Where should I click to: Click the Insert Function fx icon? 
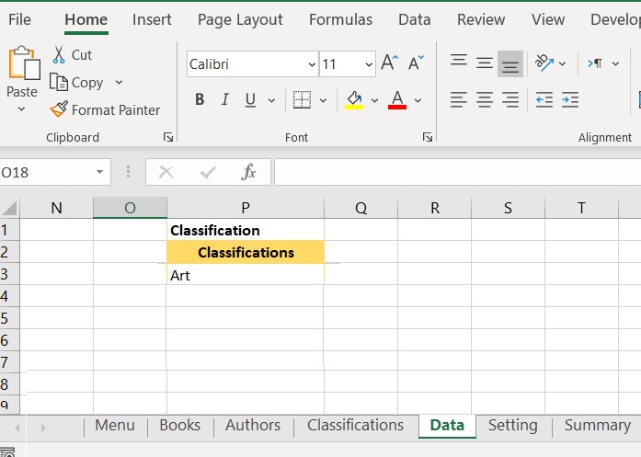click(248, 172)
